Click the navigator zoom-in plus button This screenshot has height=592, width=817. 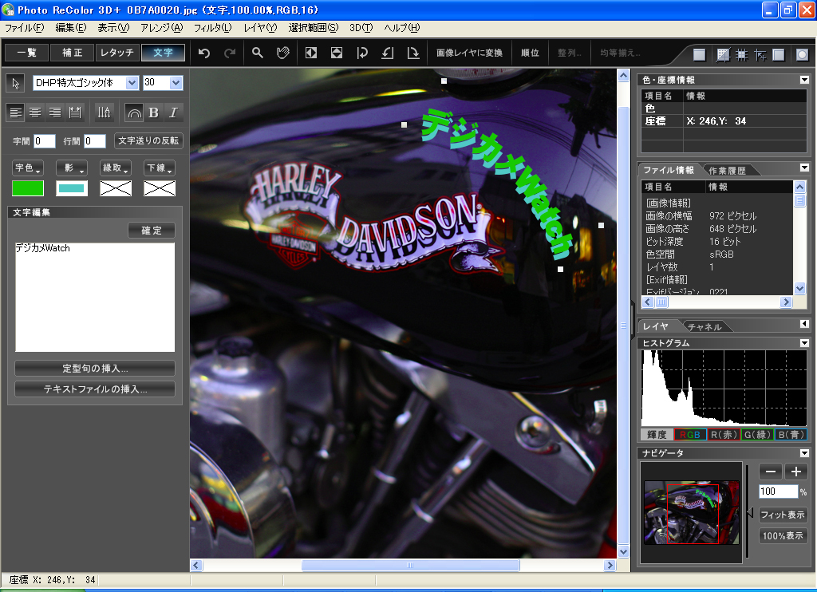pos(795,472)
